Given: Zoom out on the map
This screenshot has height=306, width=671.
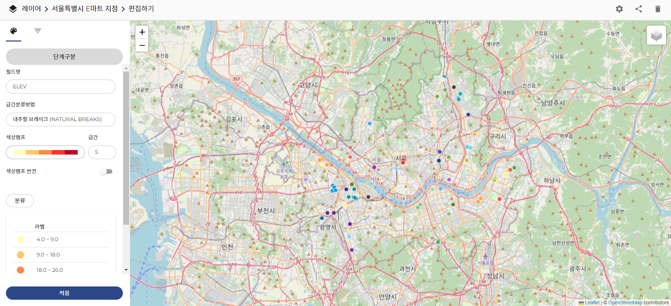Looking at the screenshot, I should point(142,45).
